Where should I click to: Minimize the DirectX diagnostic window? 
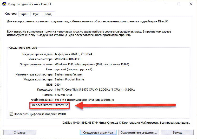tap(167, 4)
